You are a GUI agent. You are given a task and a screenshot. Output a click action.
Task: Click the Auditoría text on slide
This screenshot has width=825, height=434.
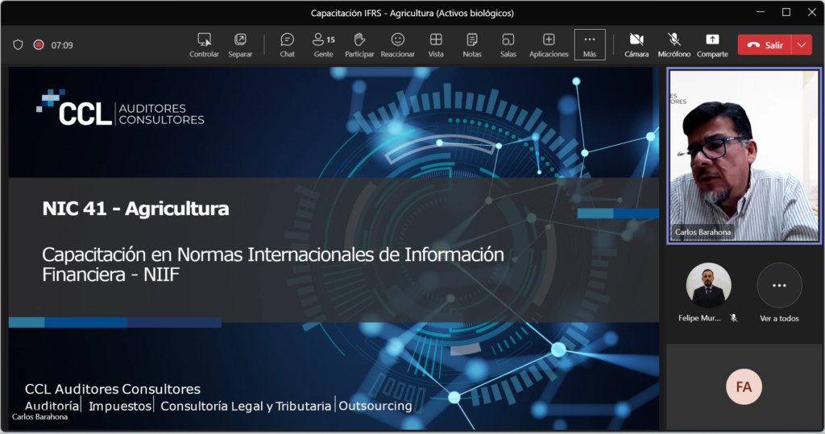coord(52,406)
